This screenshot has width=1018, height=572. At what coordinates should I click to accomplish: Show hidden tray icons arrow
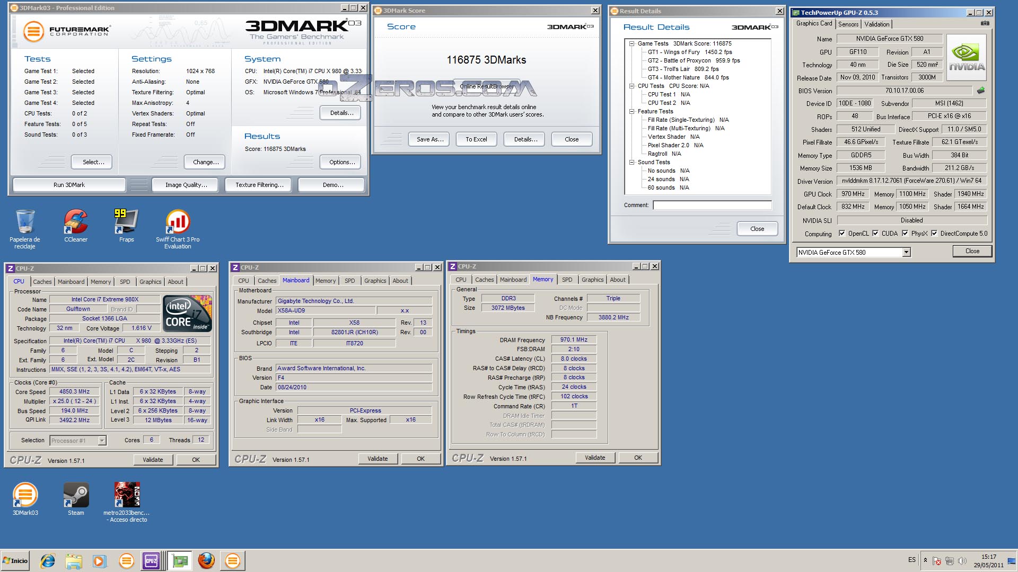pos(925,560)
